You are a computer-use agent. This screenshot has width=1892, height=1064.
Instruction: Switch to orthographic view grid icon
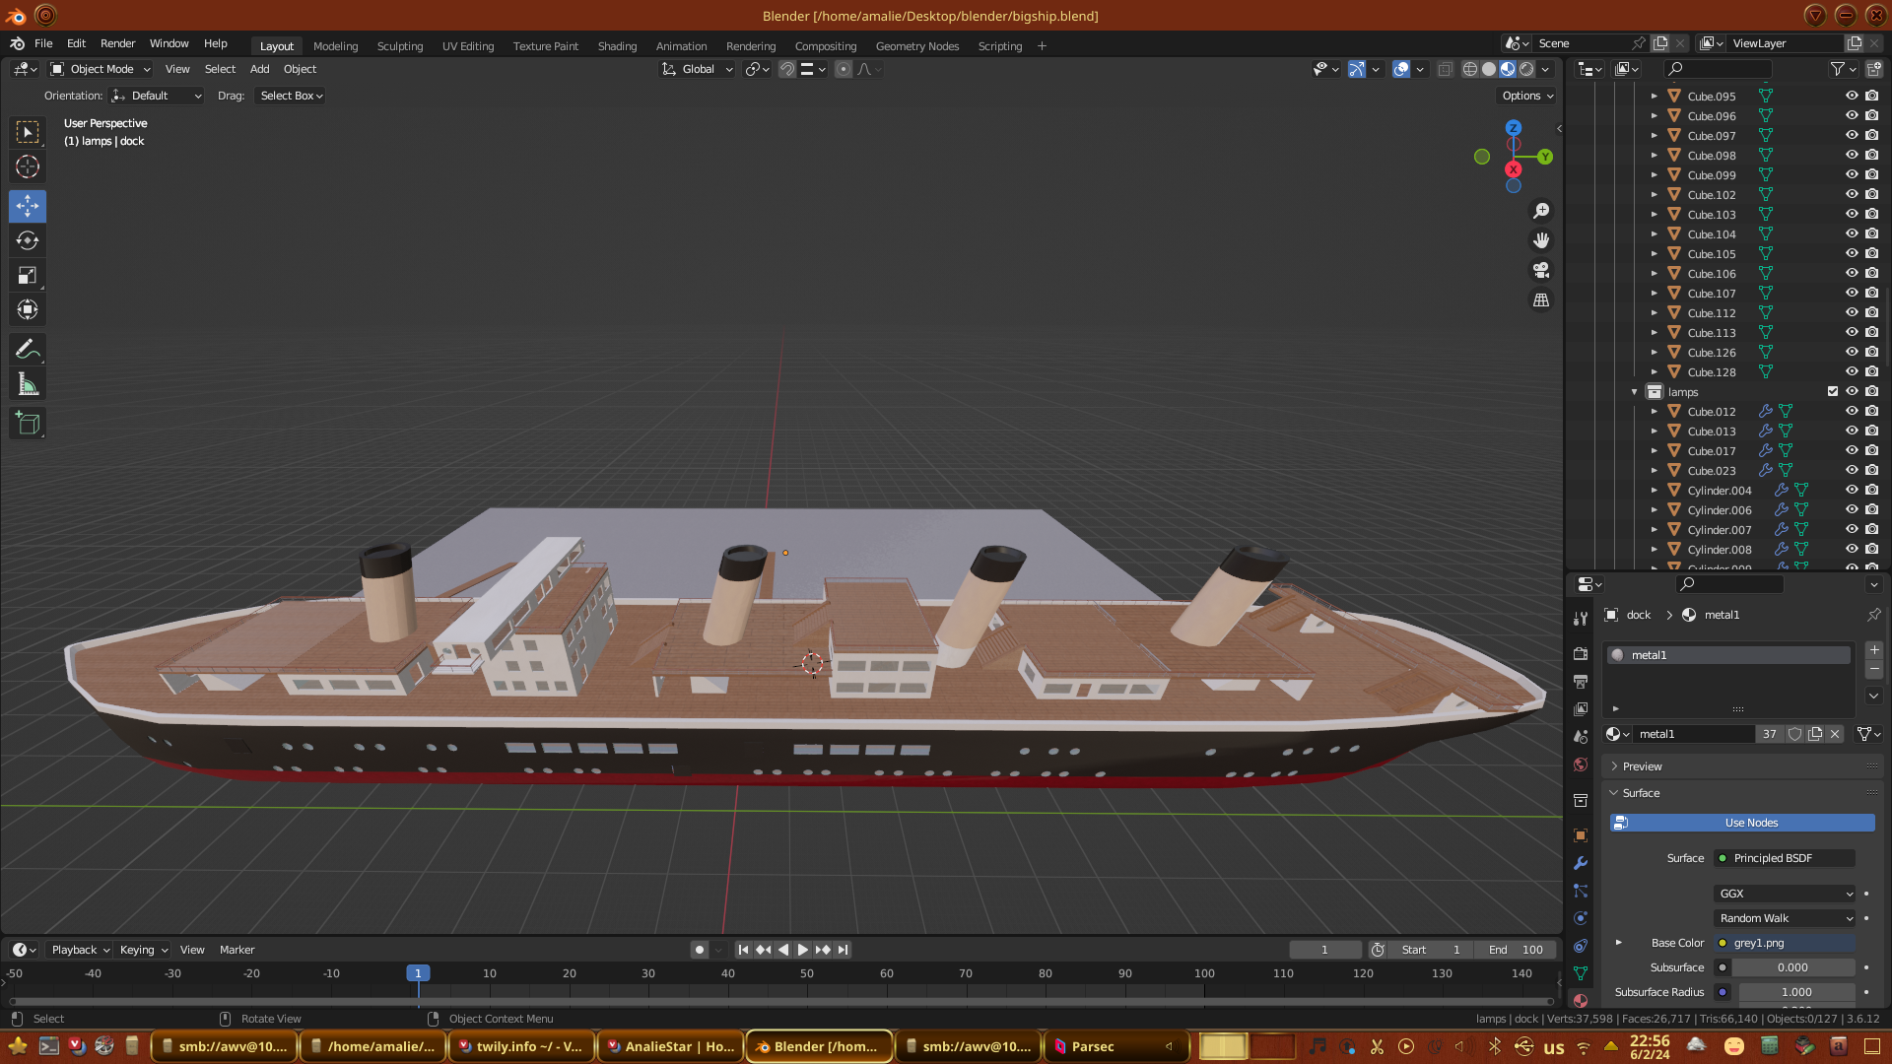(1541, 300)
